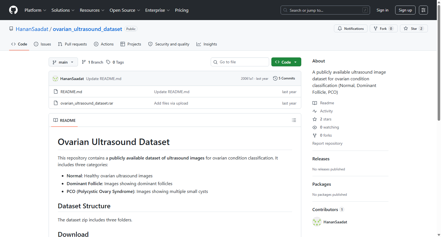View the 1 Branch link

(x=93, y=62)
